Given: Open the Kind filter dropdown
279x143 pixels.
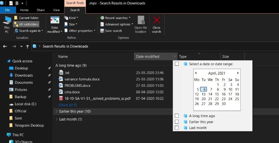Looking at the screenshot, I should (x=71, y=18).
